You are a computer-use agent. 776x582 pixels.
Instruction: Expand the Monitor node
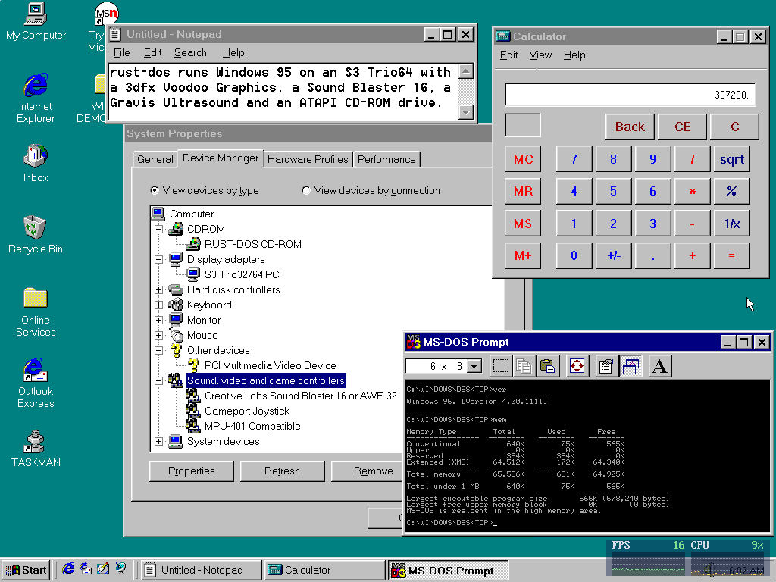coord(158,320)
